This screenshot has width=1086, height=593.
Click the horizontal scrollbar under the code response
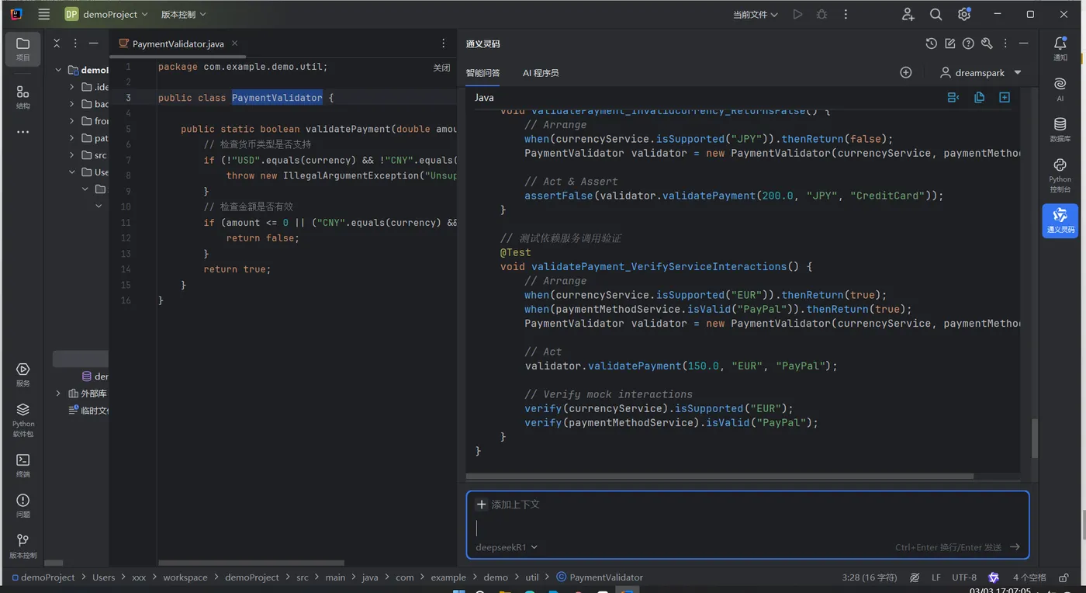[x=721, y=477]
